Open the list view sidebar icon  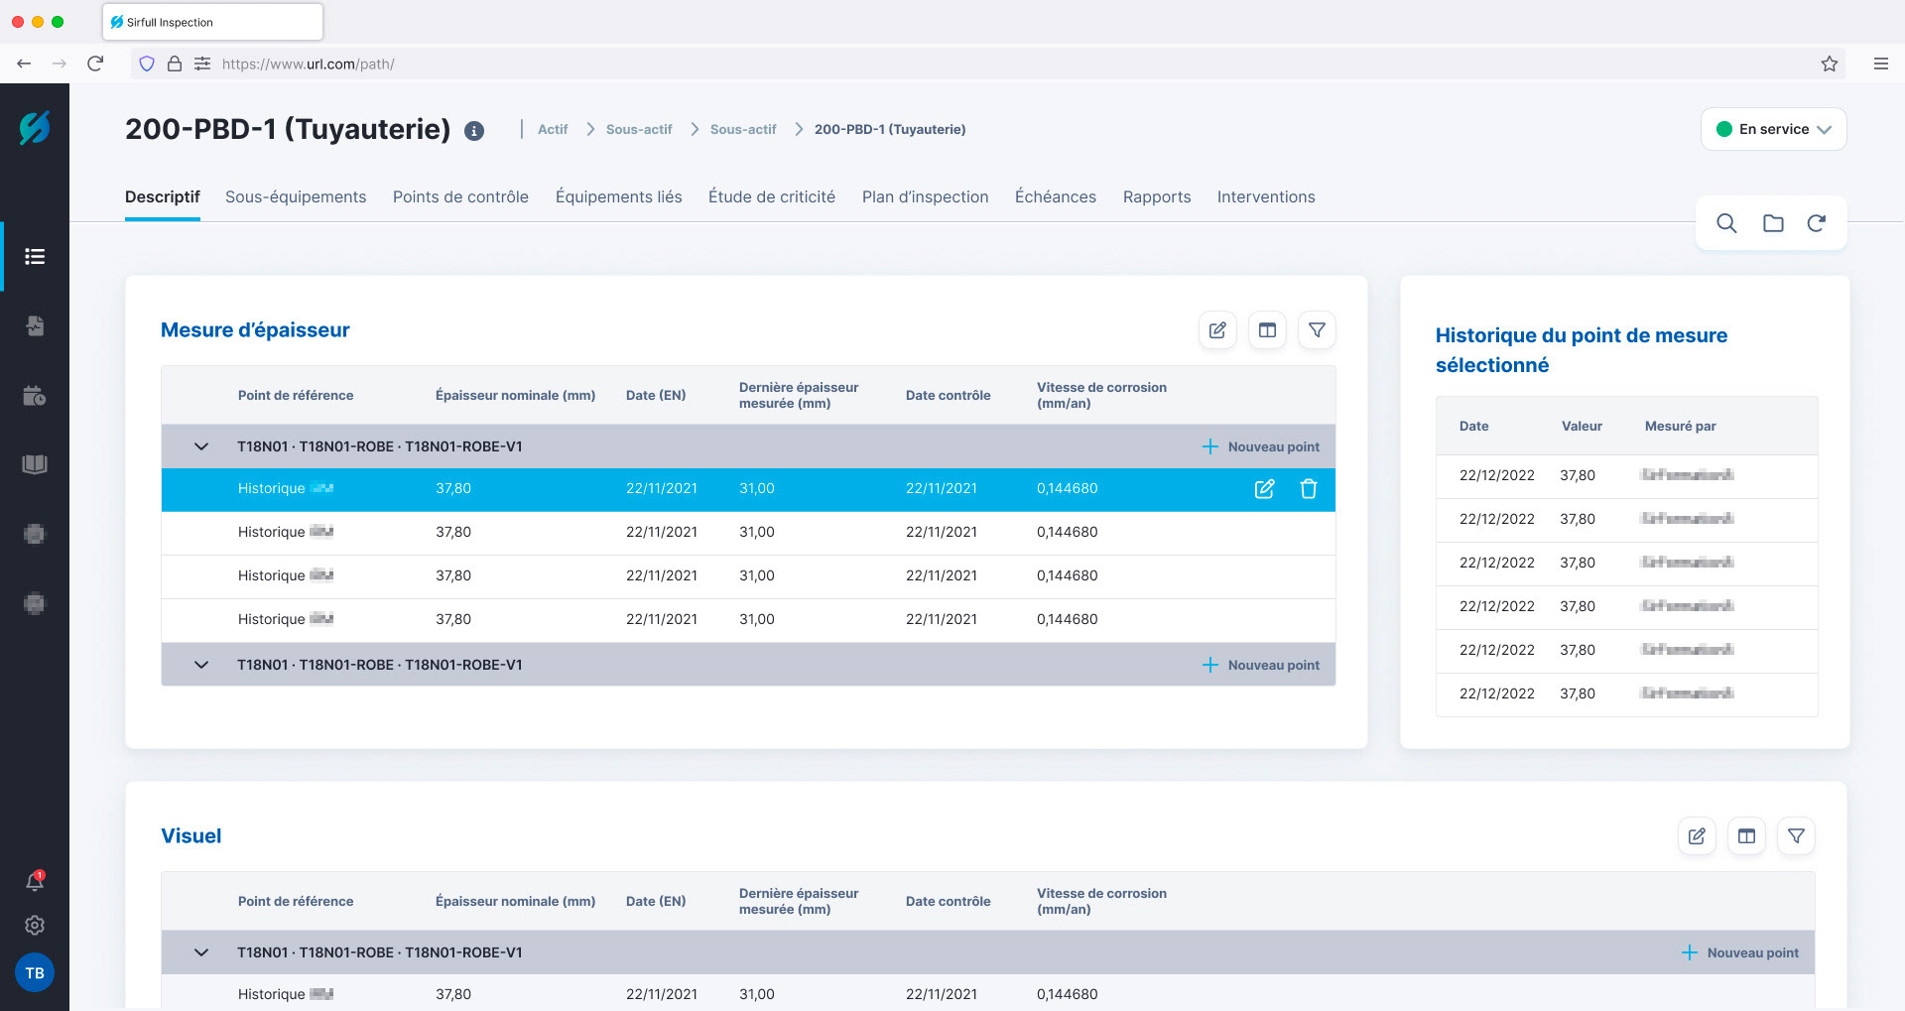point(35,257)
